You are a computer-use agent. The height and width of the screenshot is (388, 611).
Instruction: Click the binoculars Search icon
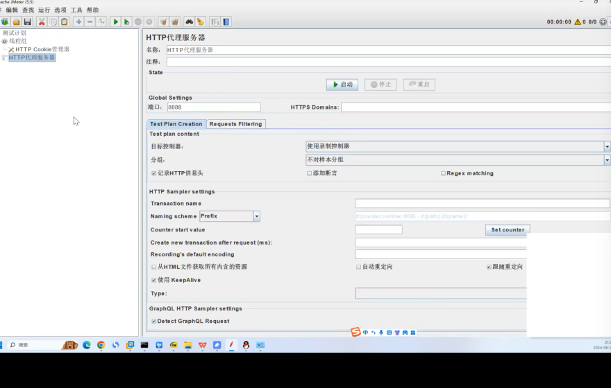tap(190, 21)
